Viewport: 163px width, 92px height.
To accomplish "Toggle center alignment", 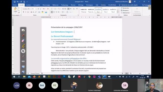I will [54, 12].
